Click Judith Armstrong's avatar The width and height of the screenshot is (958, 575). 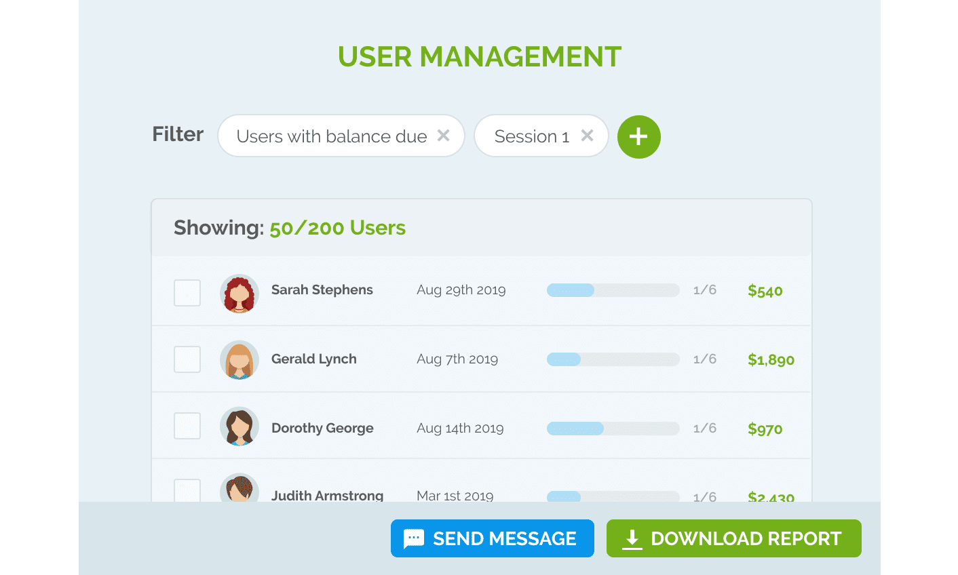coord(240,488)
